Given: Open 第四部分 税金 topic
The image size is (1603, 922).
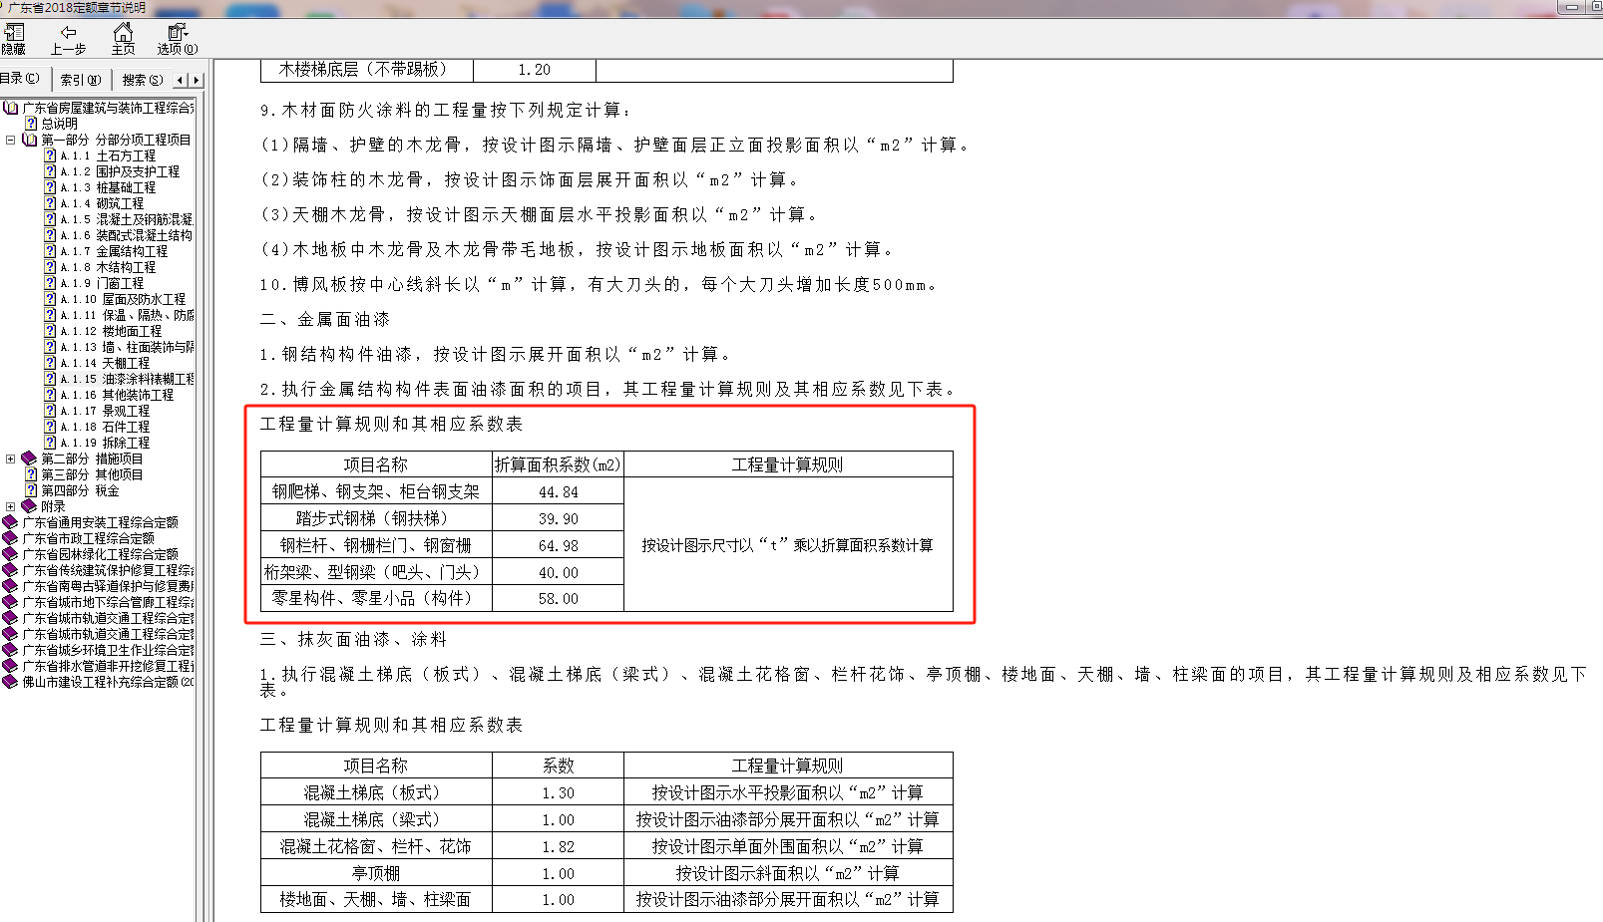Looking at the screenshot, I should [80, 490].
